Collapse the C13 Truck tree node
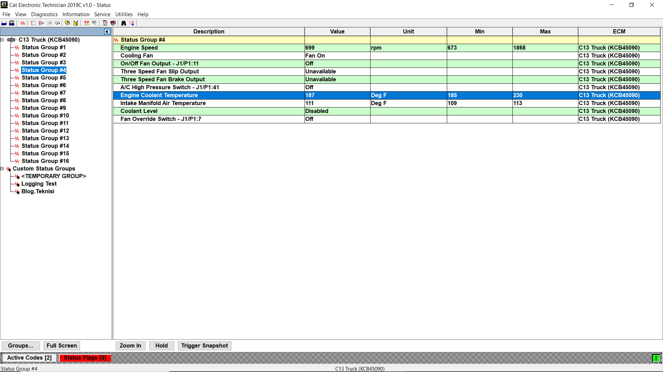The height and width of the screenshot is (372, 663). (2, 40)
